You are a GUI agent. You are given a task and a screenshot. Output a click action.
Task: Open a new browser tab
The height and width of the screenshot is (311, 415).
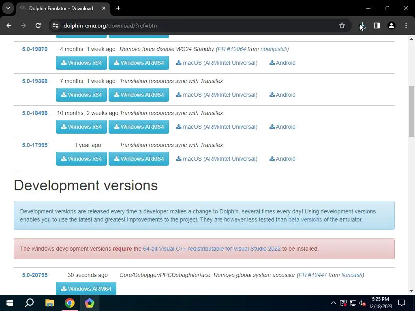pos(118,8)
